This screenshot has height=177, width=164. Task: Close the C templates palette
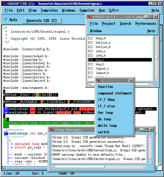131,81
